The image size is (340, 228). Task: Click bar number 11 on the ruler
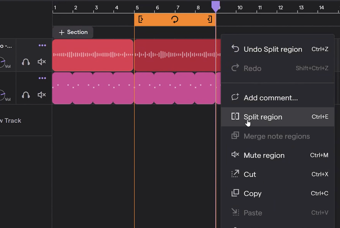[260, 8]
